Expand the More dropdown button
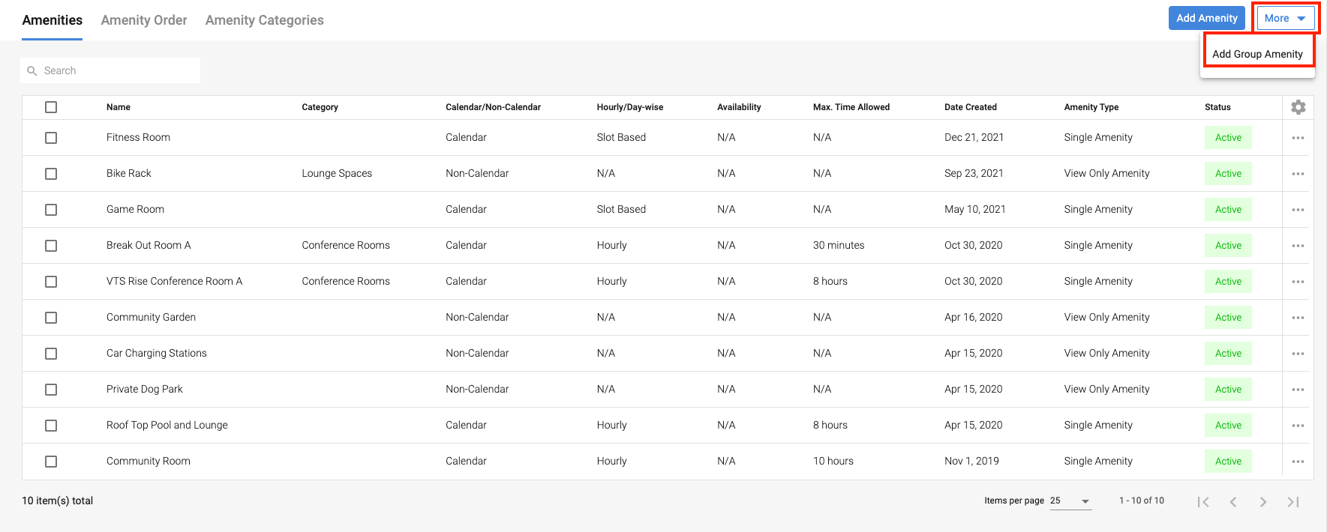 [x=1285, y=18]
